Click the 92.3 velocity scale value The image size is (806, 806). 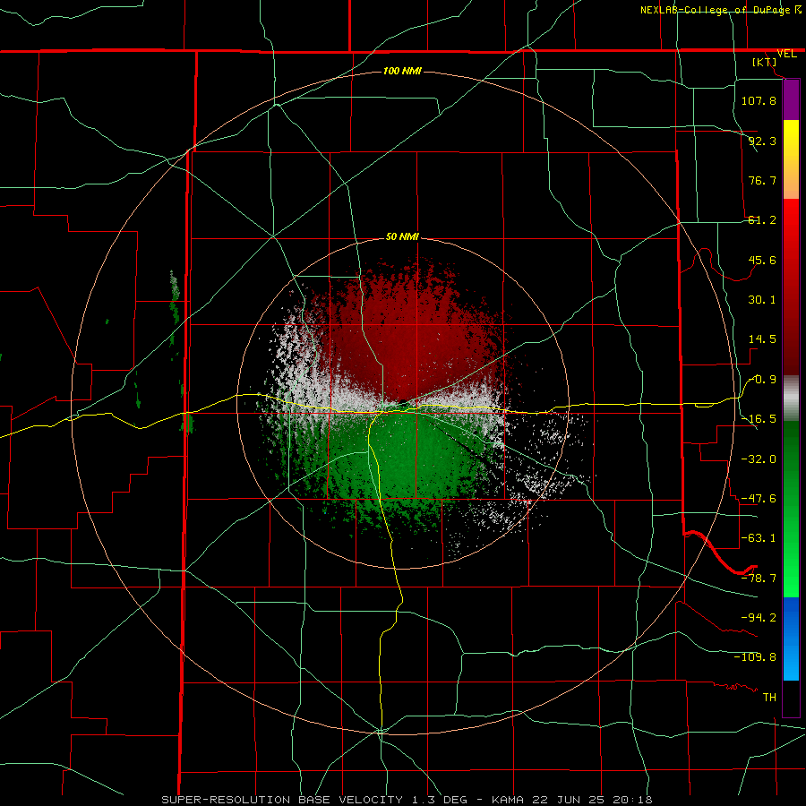pyautogui.click(x=762, y=141)
